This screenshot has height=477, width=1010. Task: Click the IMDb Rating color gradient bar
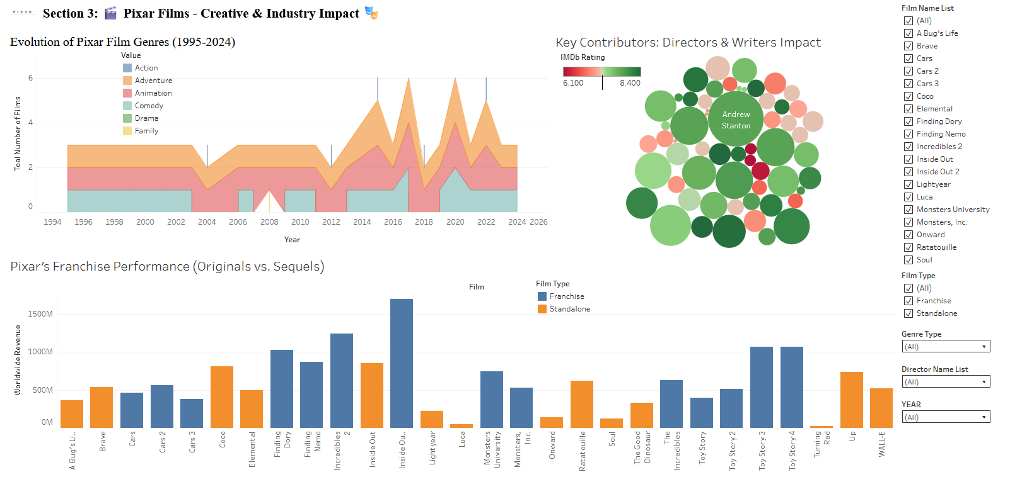coord(601,72)
